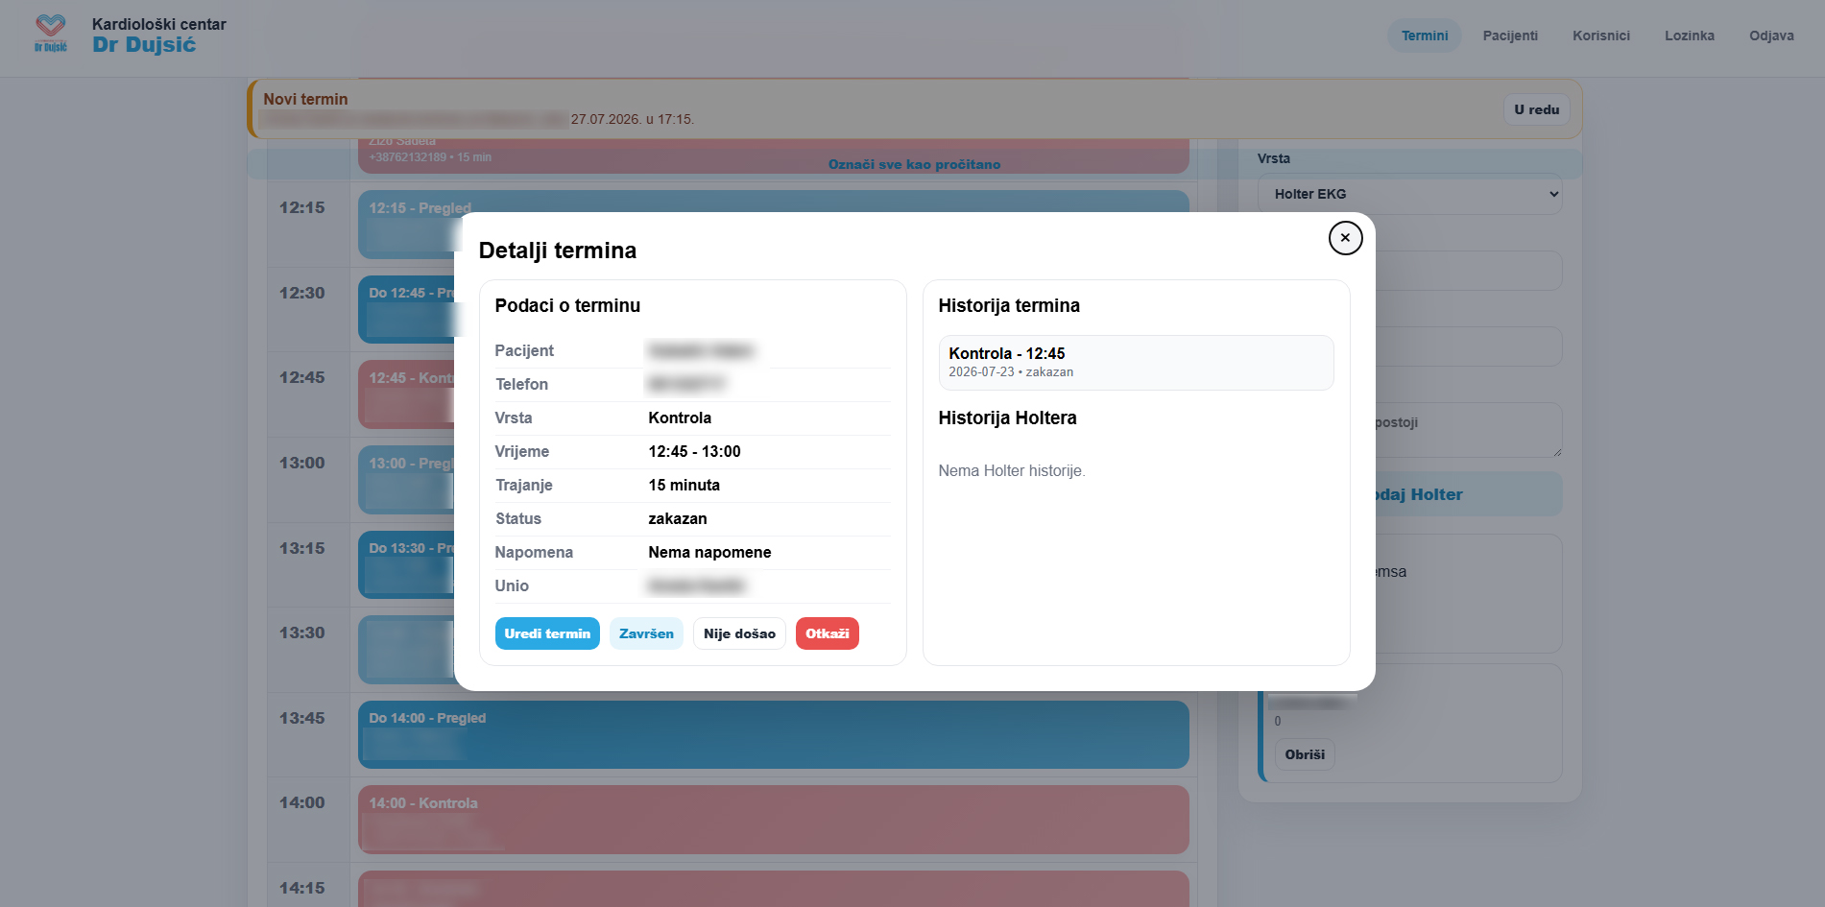This screenshot has width=1825, height=907.
Task: Open the Pacijenti menu item
Action: point(1509,36)
